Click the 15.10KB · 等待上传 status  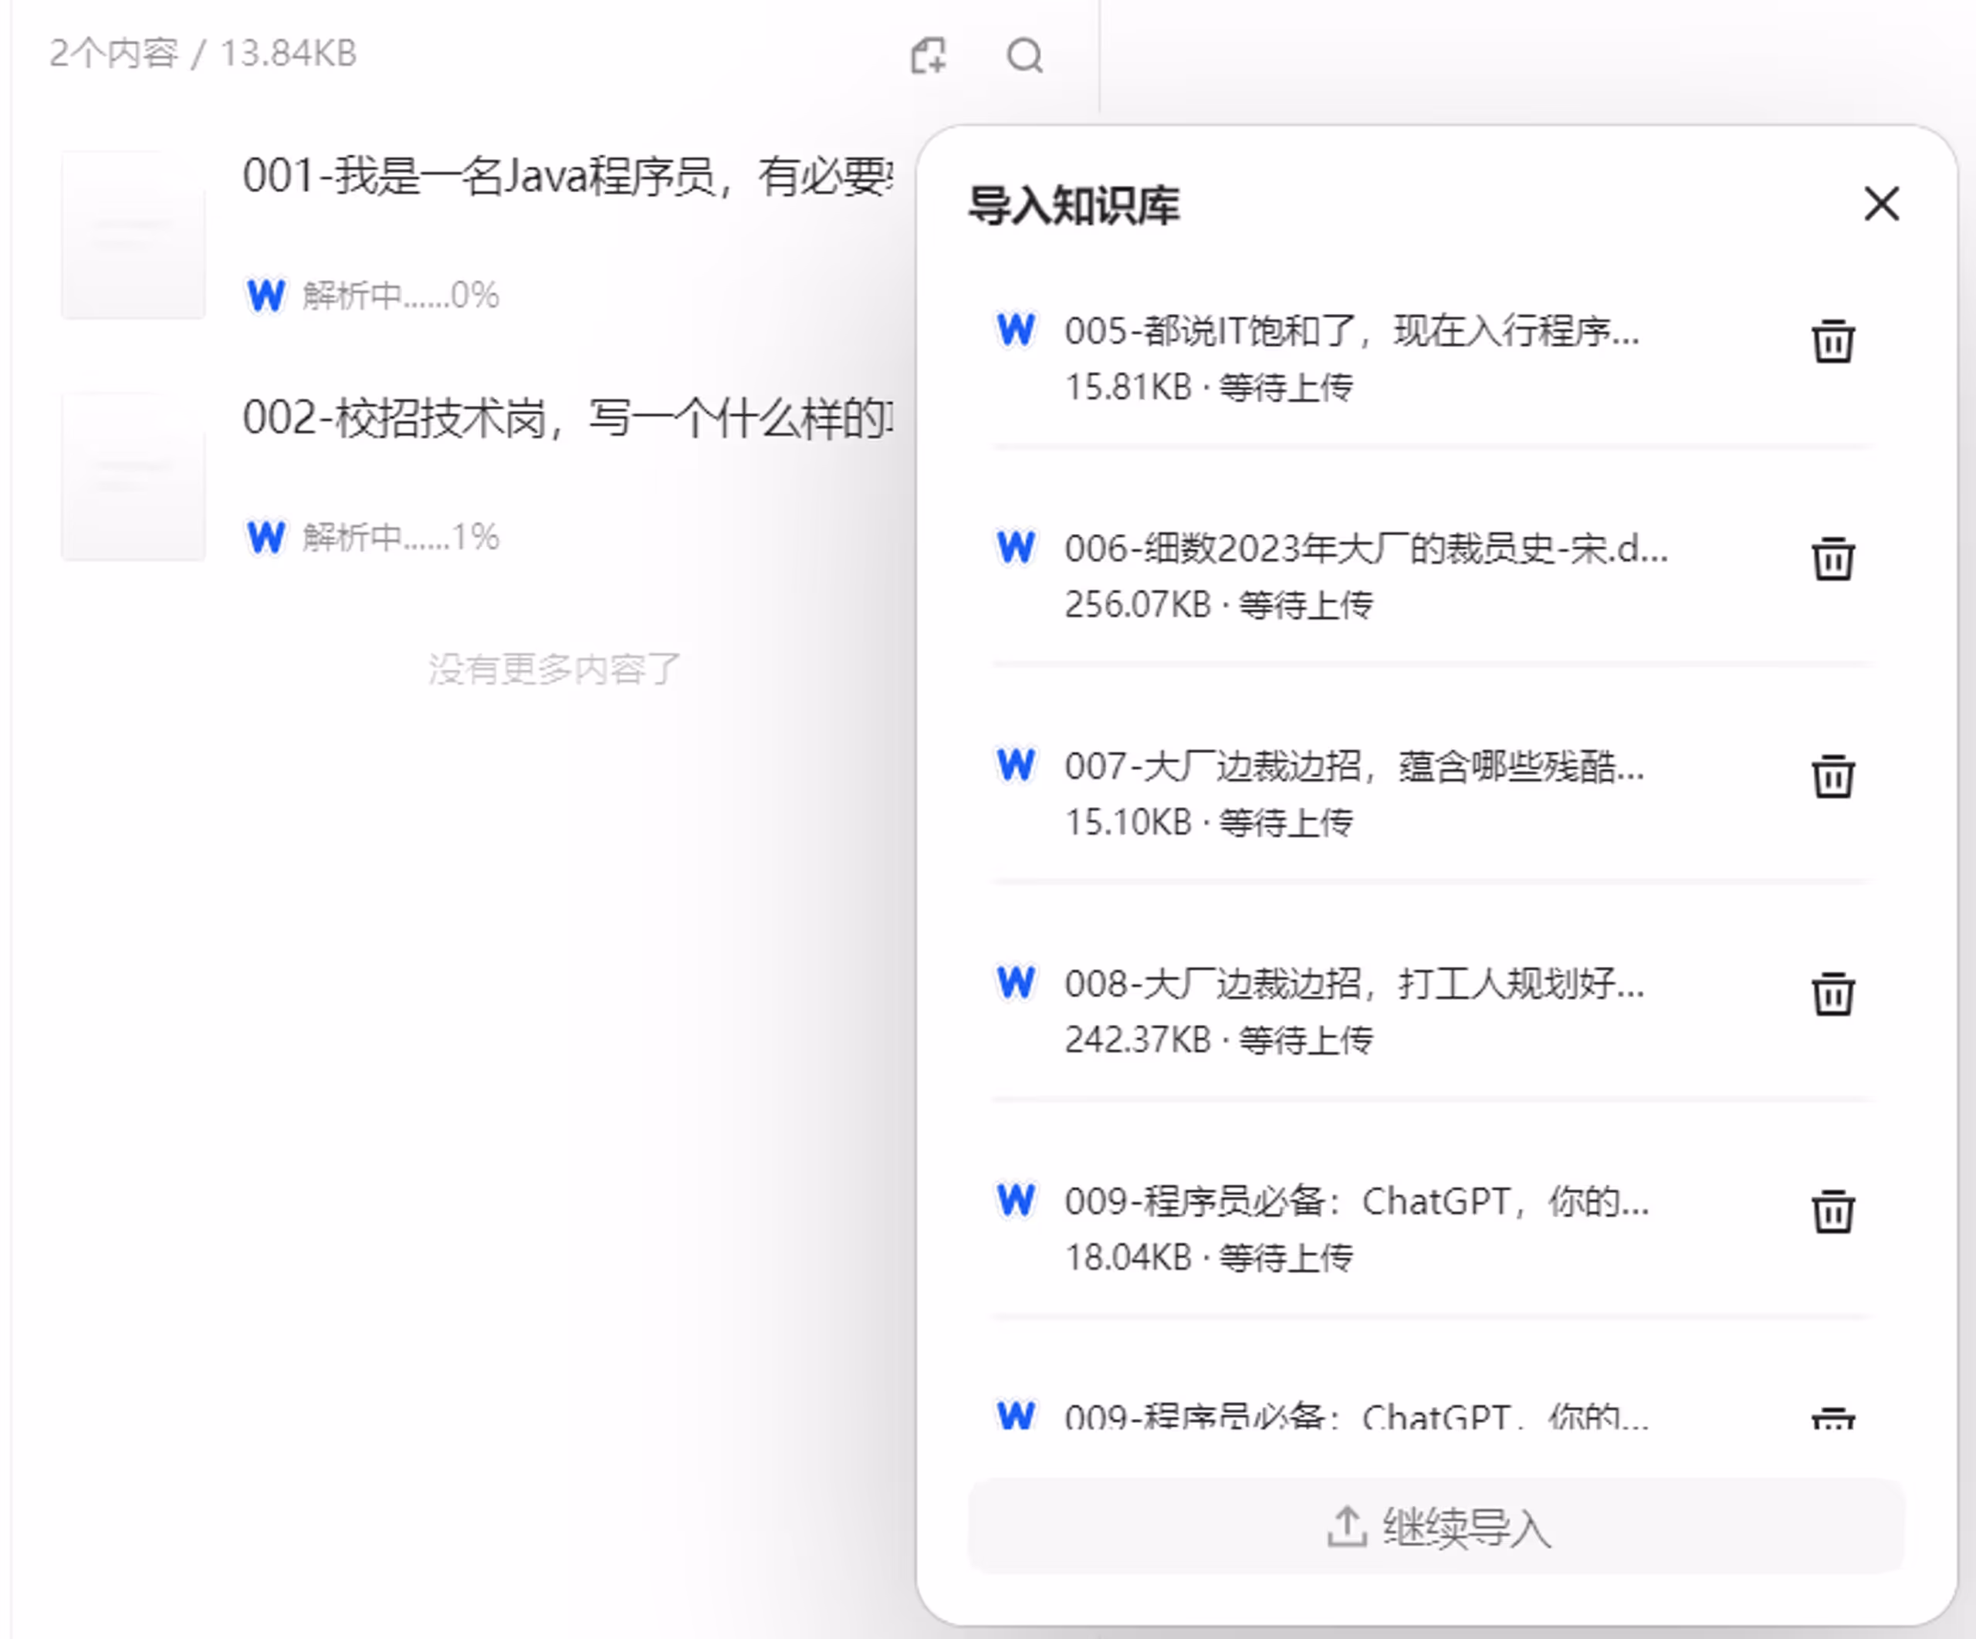point(1209,823)
